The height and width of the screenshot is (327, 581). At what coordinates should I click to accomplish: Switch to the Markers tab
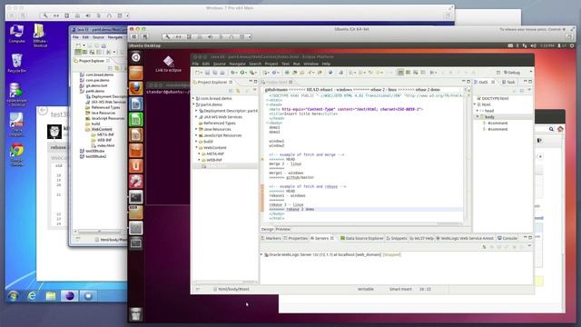271,238
